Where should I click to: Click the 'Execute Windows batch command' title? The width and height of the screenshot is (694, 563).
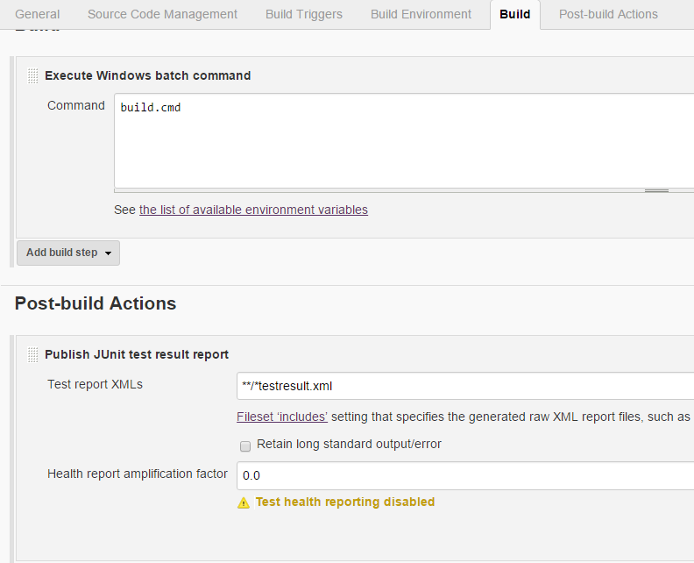click(148, 75)
